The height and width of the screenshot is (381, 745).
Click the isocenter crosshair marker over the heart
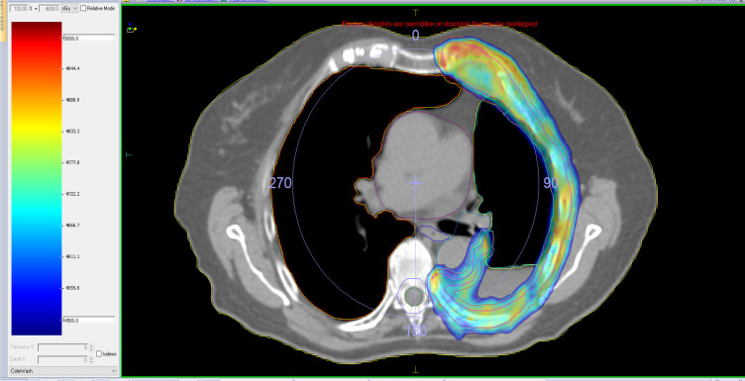[x=416, y=182]
